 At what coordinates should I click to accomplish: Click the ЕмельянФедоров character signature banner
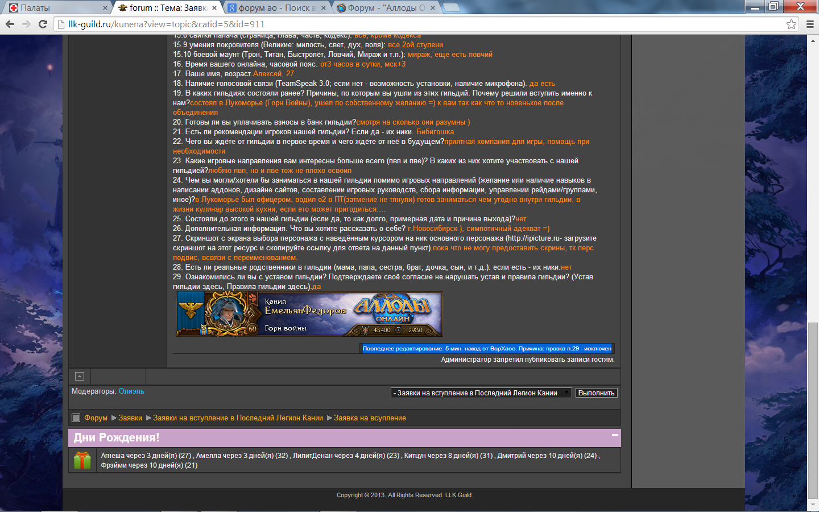coord(309,314)
